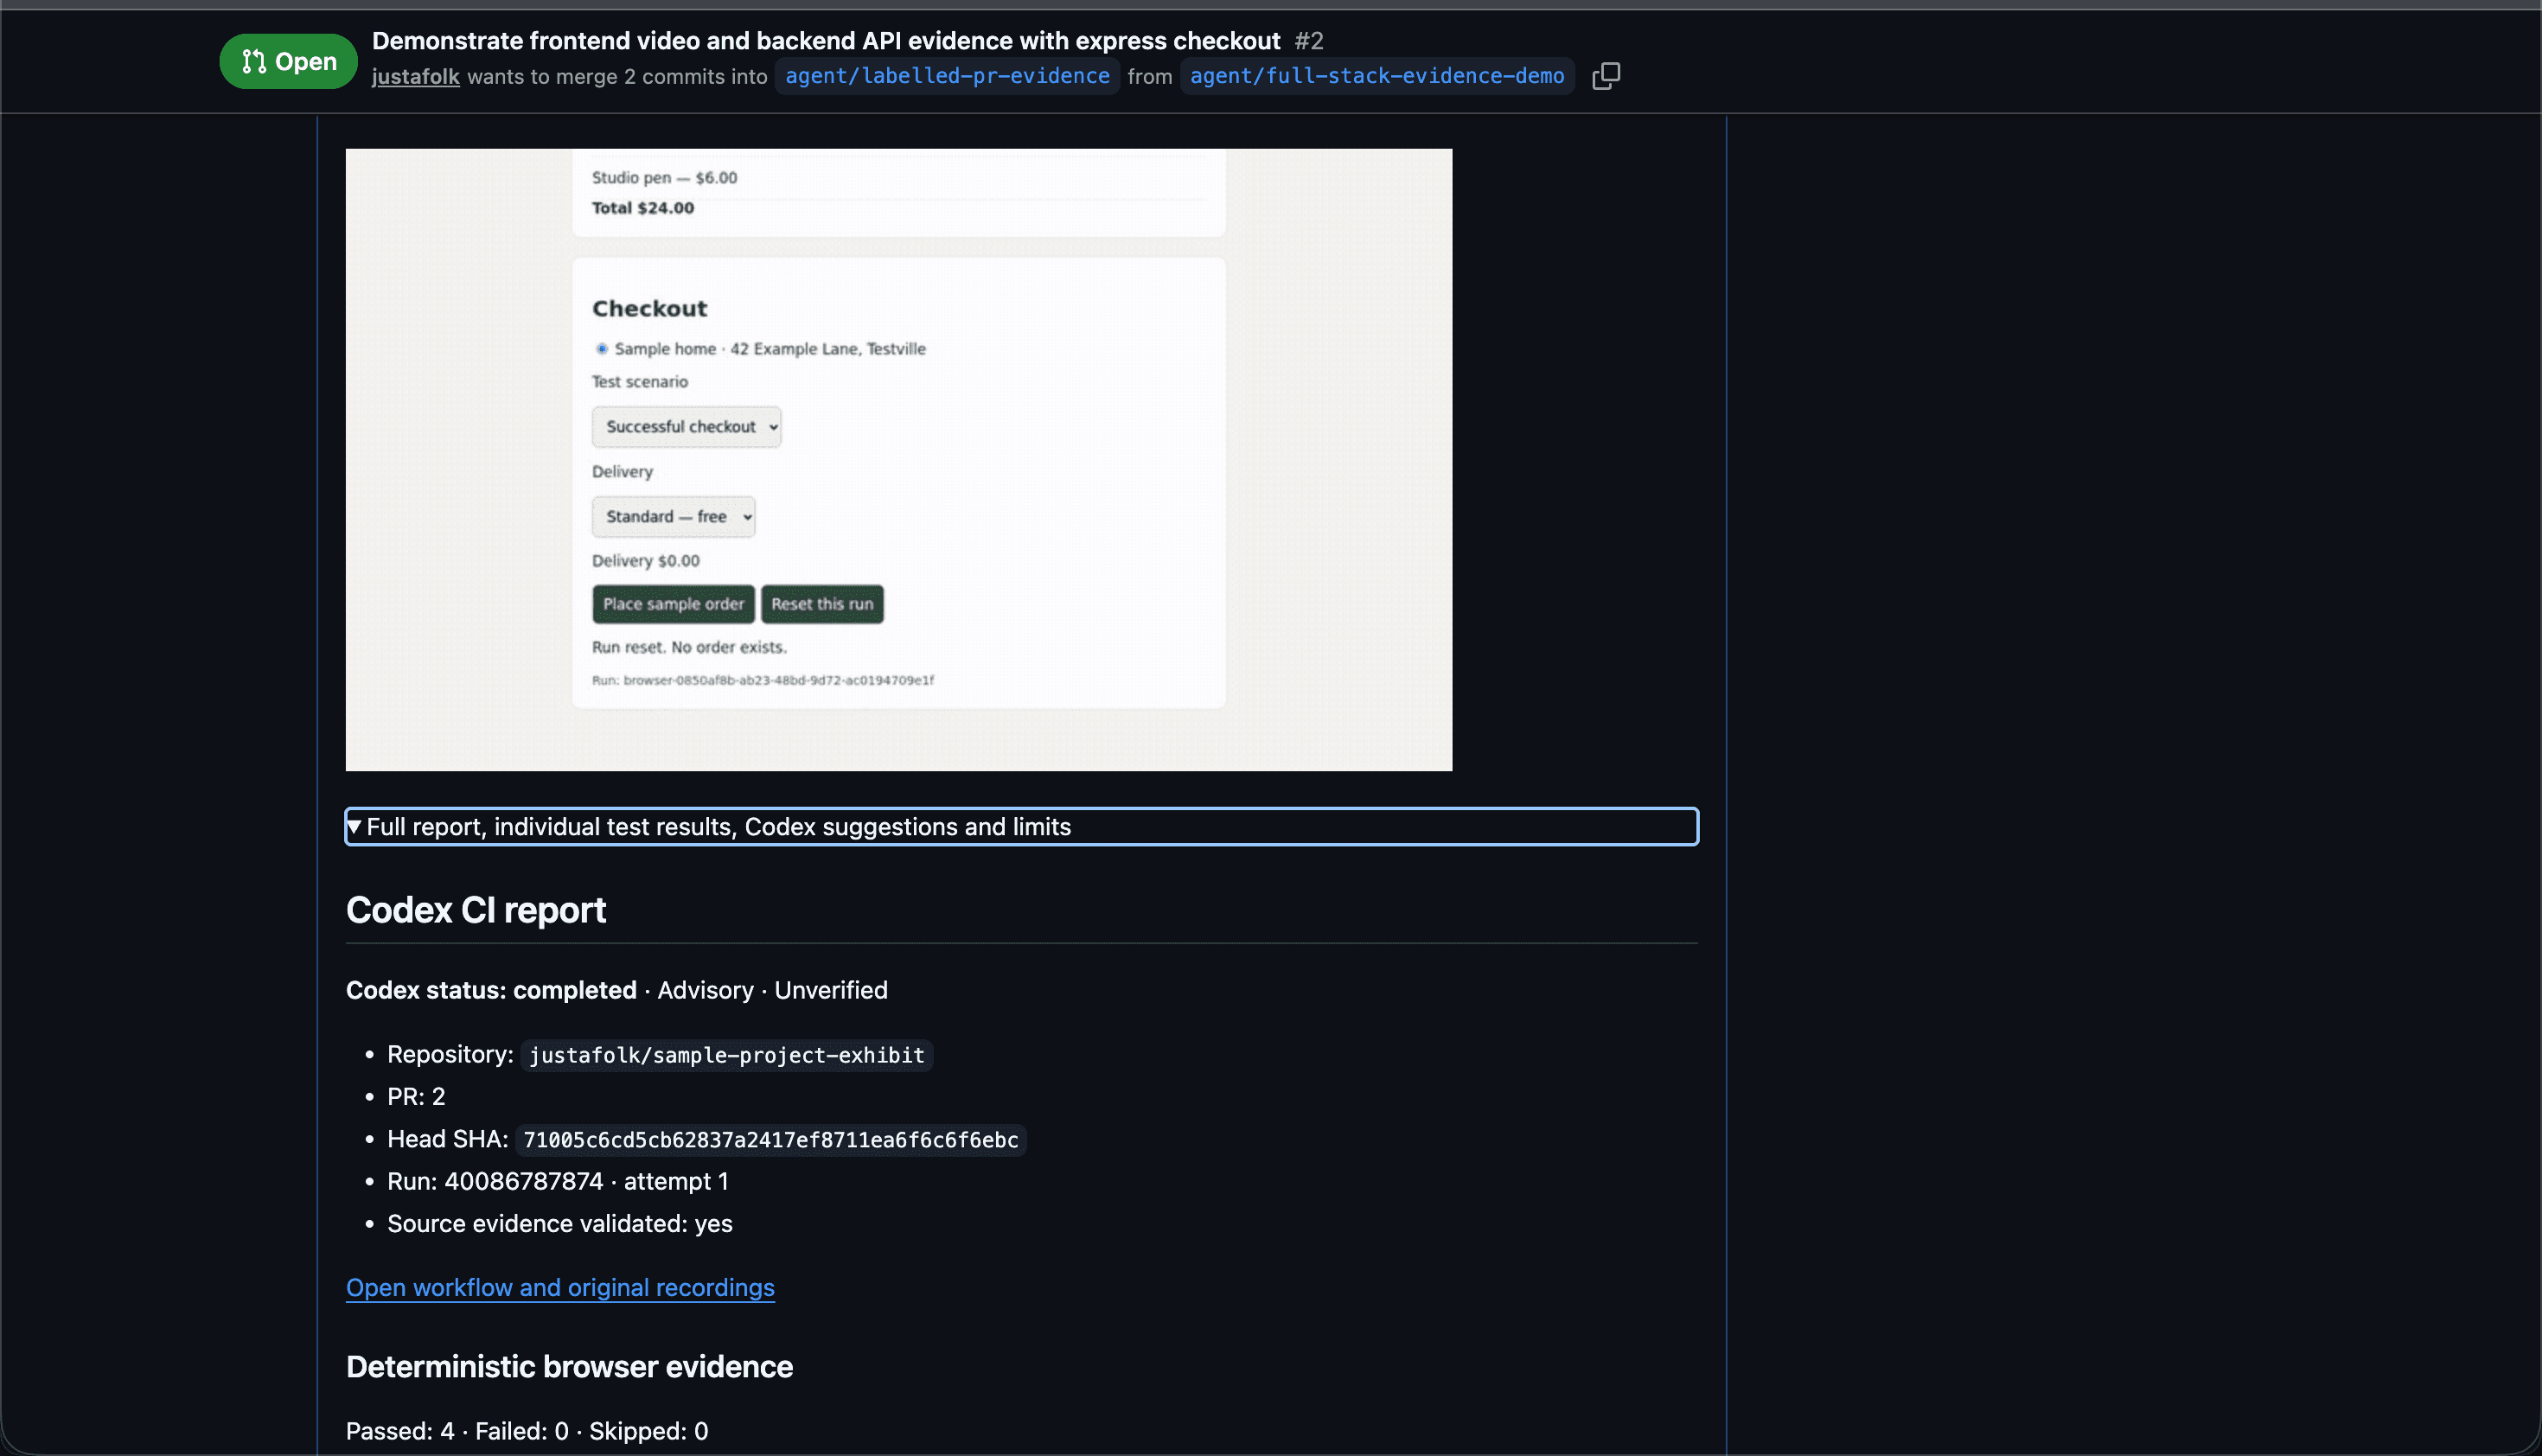Copy head branch name icon
This screenshot has width=2542, height=1456.
coord(1606,76)
